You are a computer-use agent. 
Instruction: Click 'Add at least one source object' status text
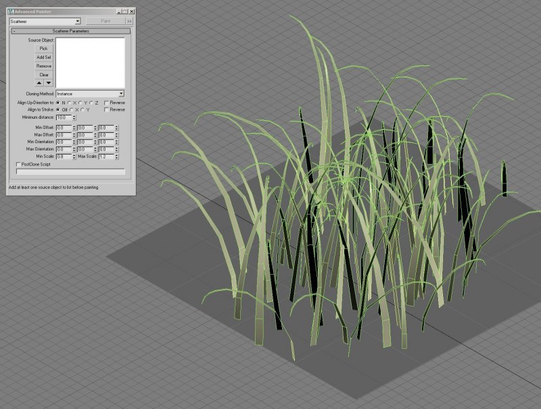click(53, 188)
